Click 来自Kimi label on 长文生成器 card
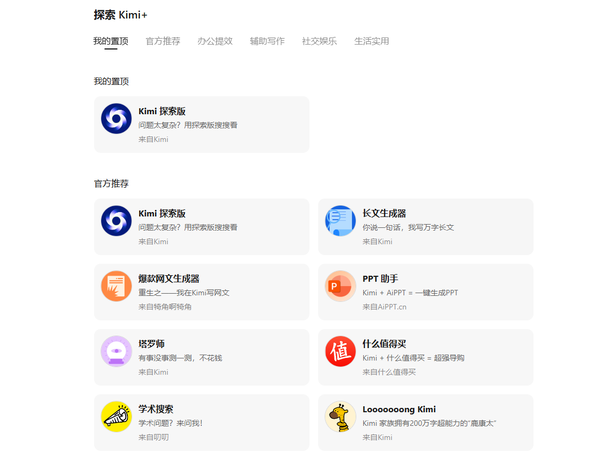The height and width of the screenshot is (465, 601). [x=377, y=241]
